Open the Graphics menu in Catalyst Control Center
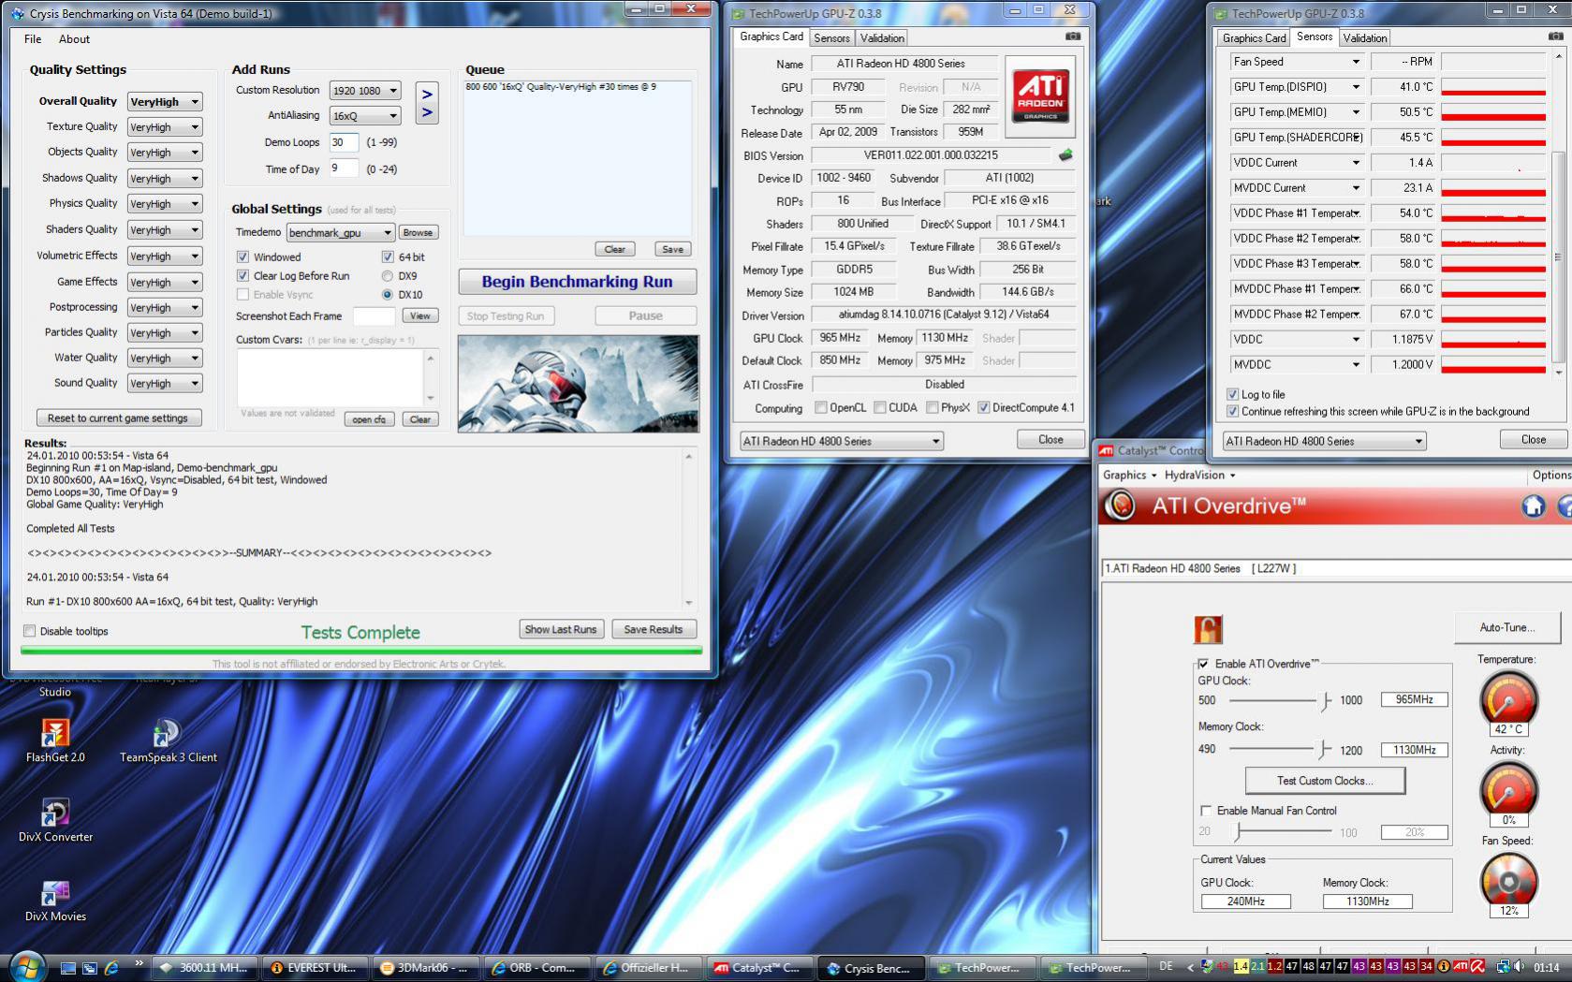 (x=1129, y=475)
